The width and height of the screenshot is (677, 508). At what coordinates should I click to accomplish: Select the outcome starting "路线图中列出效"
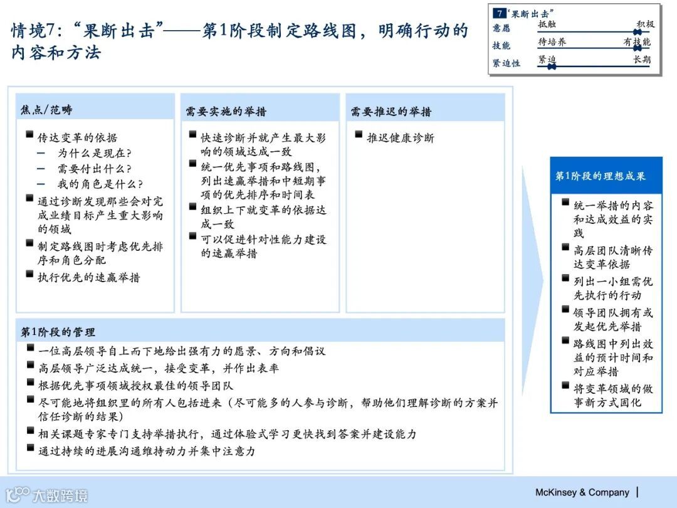[x=613, y=357]
